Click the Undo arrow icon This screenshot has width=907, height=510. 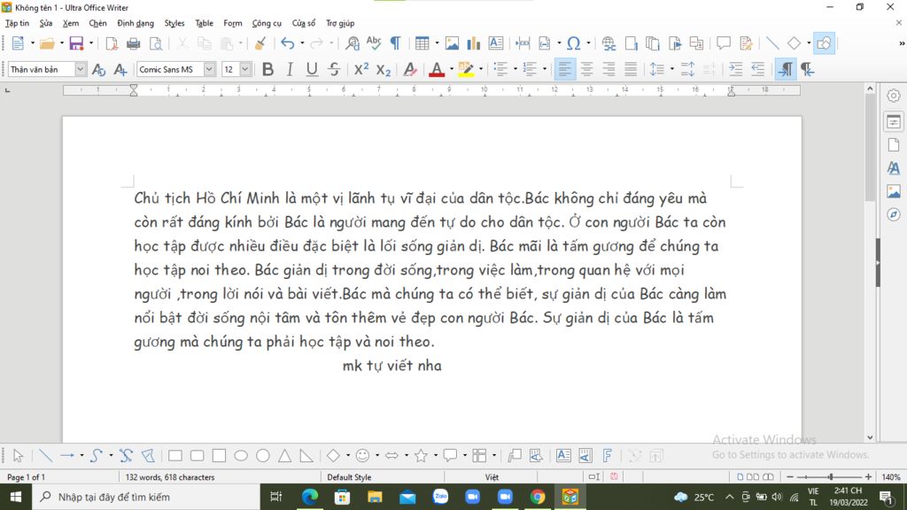[x=288, y=43]
